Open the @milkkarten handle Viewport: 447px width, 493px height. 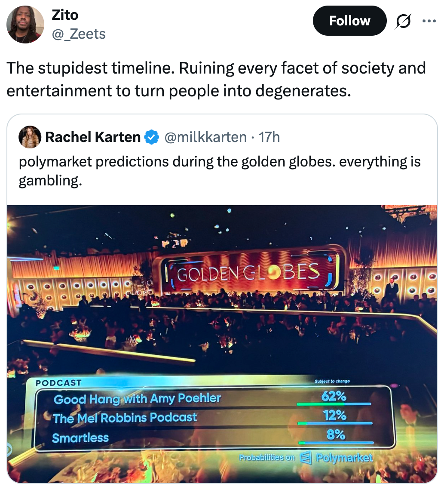click(205, 137)
